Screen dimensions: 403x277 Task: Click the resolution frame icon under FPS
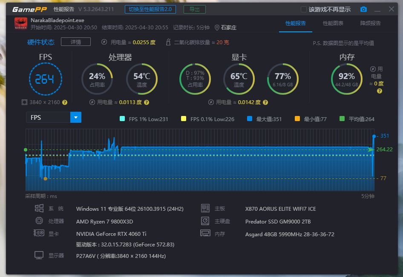click(24, 102)
